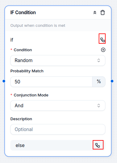Viewport: 117px width, 163px height.
Task: Click the Description label
Action: click(21, 119)
